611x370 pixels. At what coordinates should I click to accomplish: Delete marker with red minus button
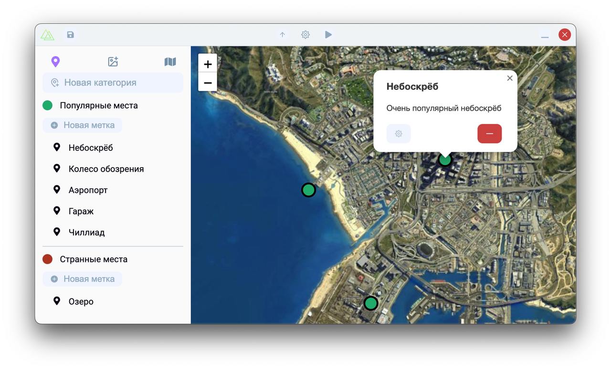(x=490, y=134)
